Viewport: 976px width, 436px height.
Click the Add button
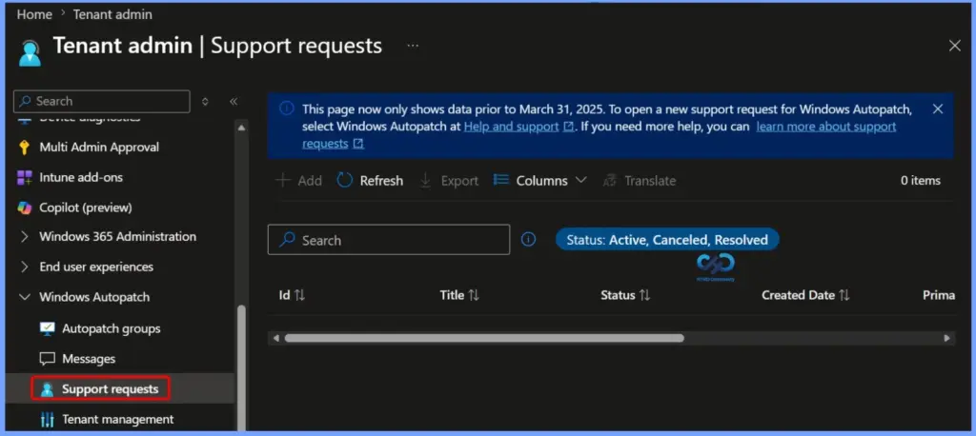tap(298, 180)
